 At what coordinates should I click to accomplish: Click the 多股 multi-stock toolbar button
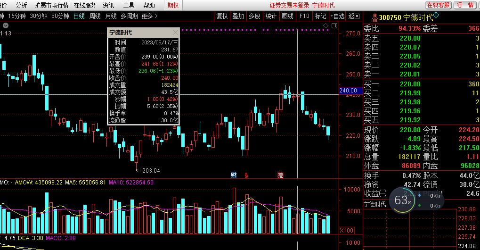pos(254,16)
